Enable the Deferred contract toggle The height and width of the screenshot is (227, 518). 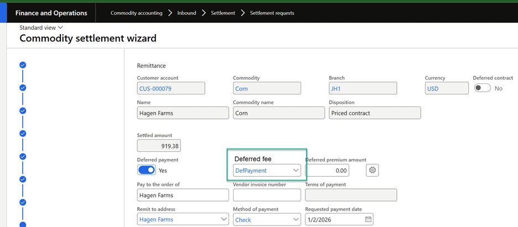click(x=482, y=88)
